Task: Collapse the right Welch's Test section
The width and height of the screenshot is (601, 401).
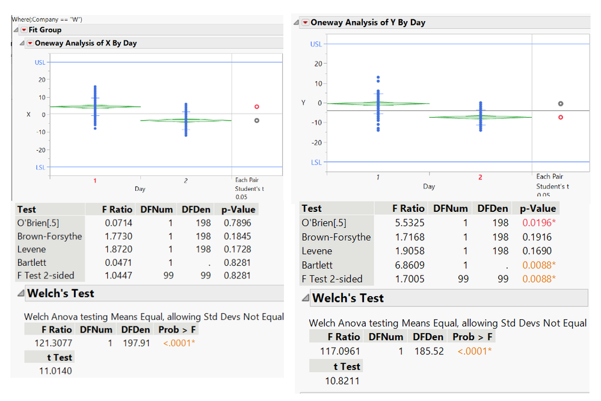Action: (306, 298)
